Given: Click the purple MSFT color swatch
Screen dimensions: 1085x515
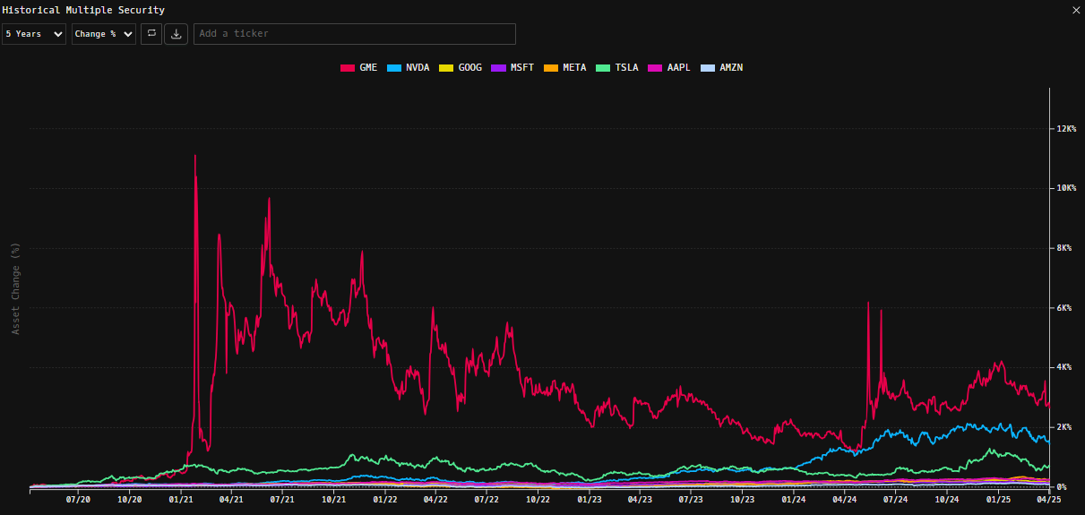Looking at the screenshot, I should point(498,68).
